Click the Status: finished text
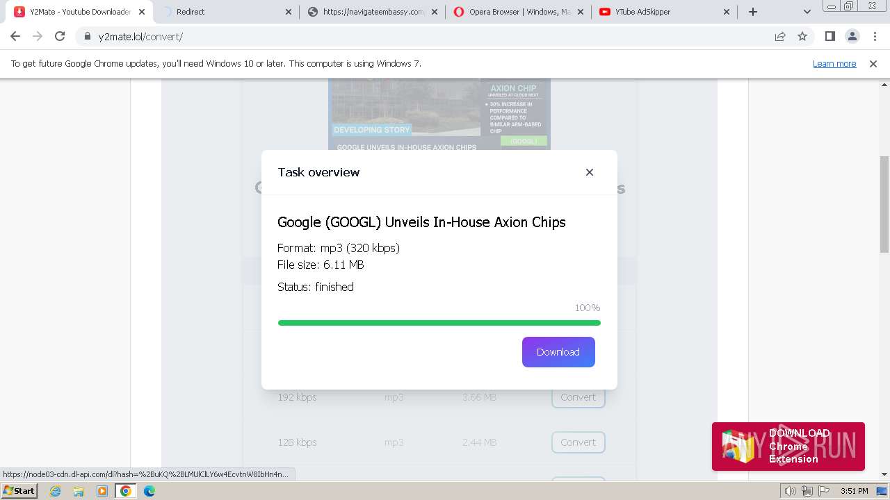890x500 pixels. tap(316, 287)
